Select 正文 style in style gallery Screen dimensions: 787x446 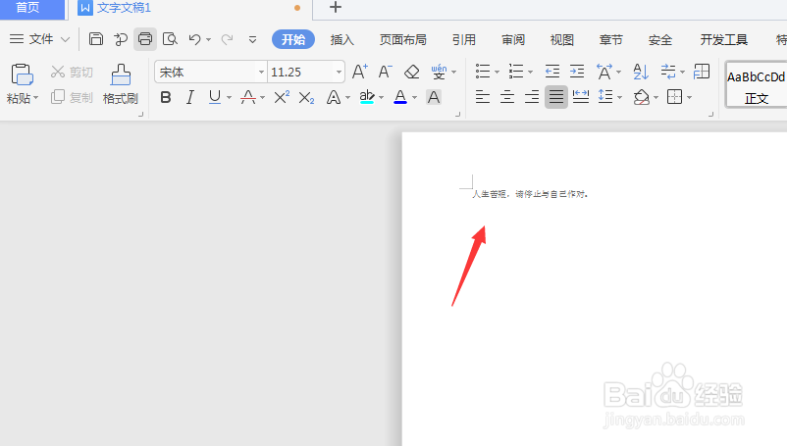pos(757,84)
